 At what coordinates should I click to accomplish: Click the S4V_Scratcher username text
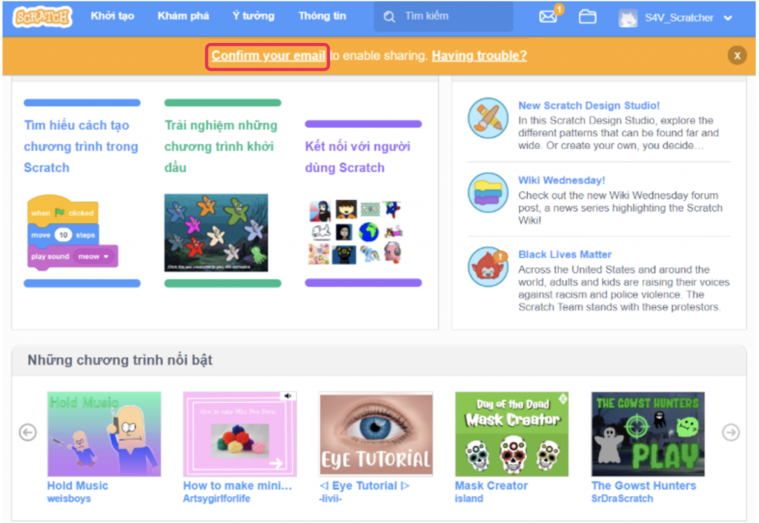point(679,19)
